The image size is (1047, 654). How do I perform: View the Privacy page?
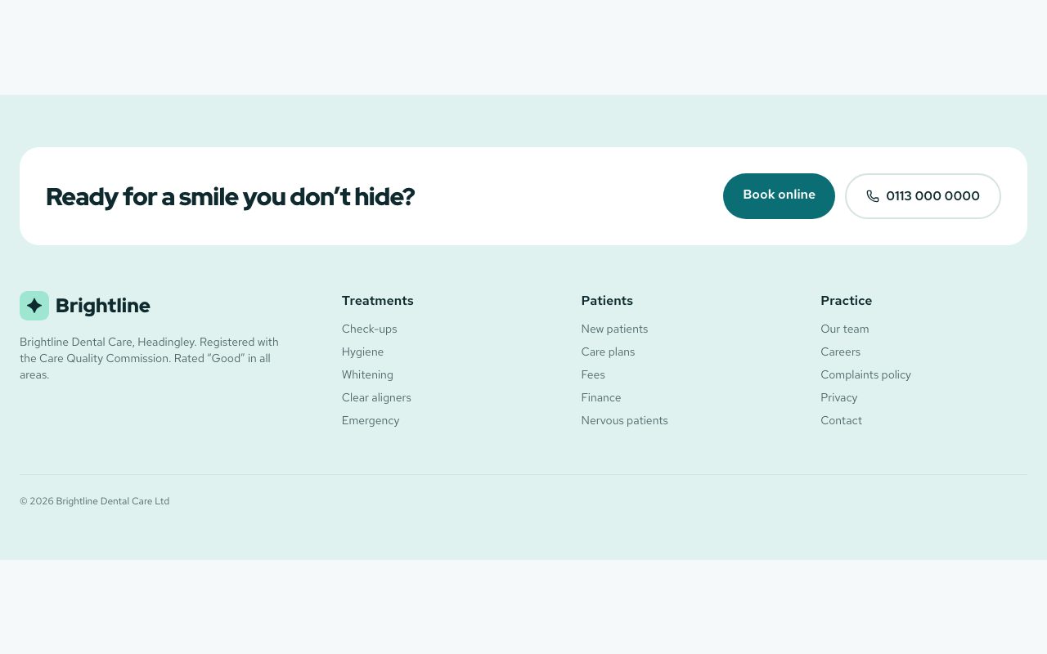click(x=839, y=397)
